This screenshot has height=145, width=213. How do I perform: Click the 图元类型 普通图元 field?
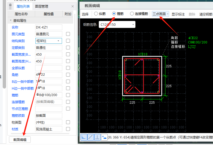pyautogui.click(x=49, y=34)
